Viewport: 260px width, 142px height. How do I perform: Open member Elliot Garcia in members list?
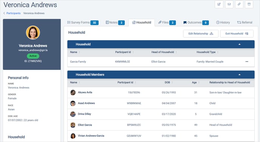click(x=85, y=125)
